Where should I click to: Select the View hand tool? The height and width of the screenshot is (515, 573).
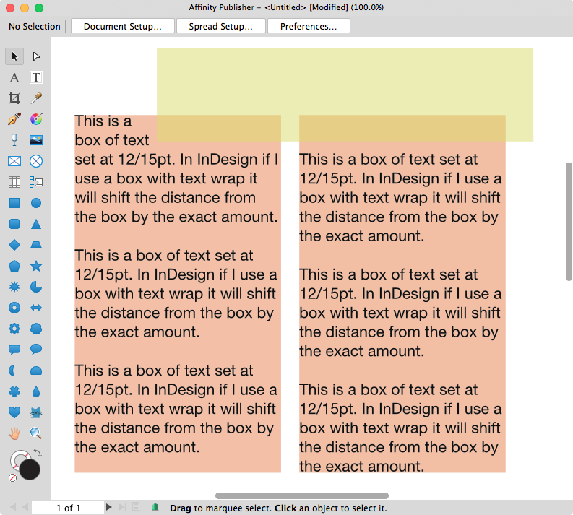click(14, 433)
